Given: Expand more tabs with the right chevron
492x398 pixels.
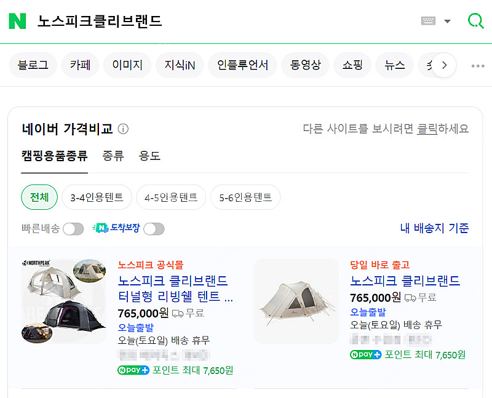Looking at the screenshot, I should point(444,65).
